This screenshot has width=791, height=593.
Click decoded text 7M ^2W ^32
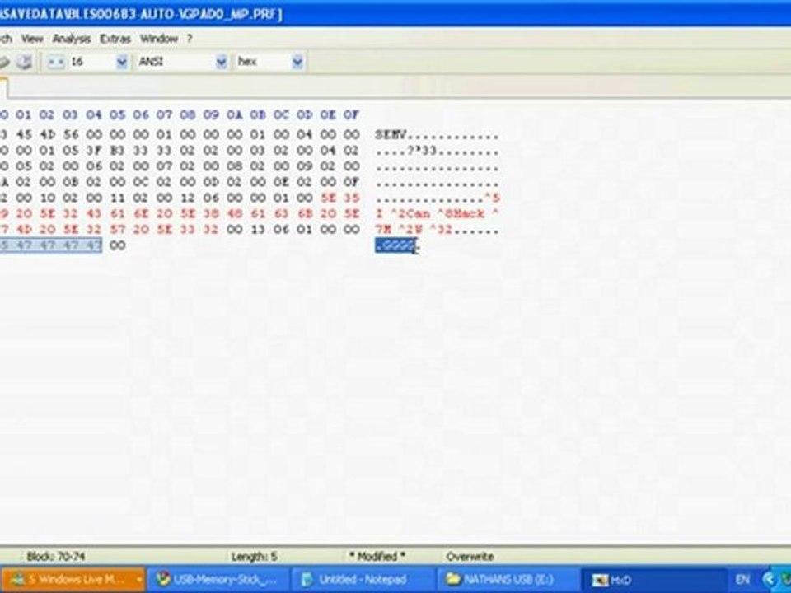413,231
